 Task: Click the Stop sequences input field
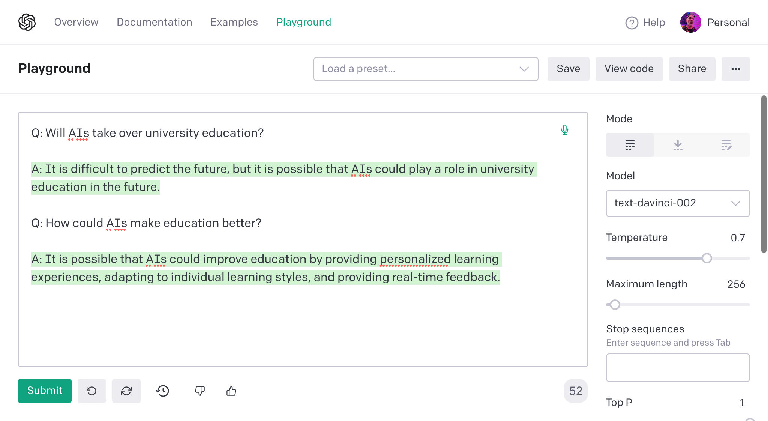click(678, 368)
